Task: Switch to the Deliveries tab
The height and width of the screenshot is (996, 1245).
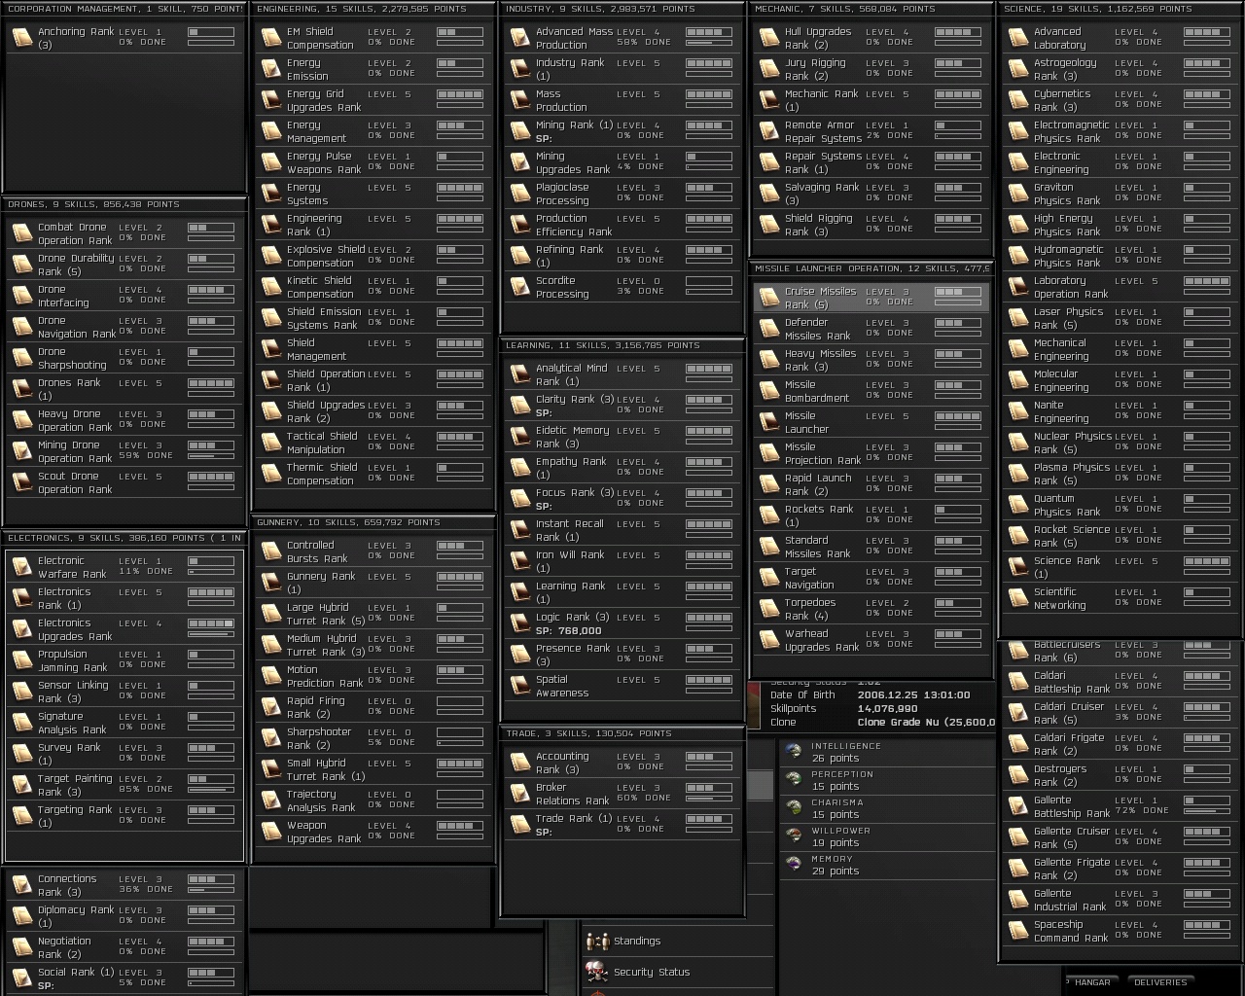Action: click(1160, 982)
